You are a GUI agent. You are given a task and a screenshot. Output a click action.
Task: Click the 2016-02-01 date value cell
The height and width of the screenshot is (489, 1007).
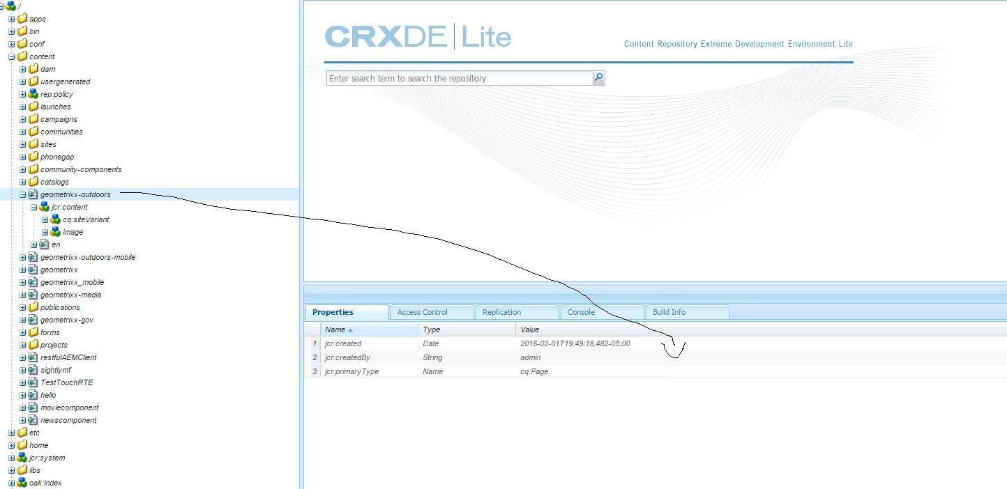575,343
